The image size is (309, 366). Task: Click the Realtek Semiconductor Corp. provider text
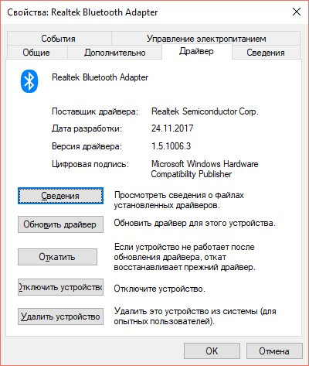(205, 111)
